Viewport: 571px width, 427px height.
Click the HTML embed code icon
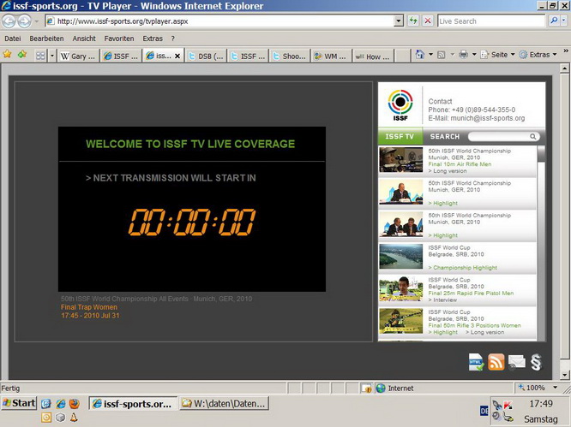click(x=477, y=362)
